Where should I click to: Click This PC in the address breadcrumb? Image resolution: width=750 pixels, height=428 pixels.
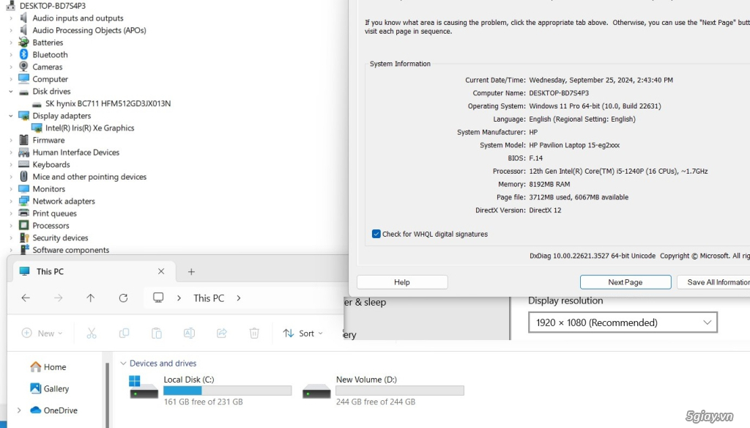[x=209, y=298]
